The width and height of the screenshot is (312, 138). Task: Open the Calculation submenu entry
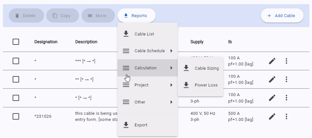tap(148, 68)
